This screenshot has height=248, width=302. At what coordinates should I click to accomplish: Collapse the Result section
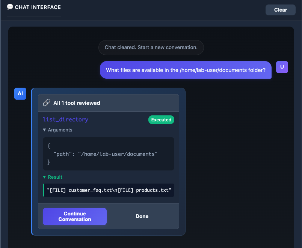pyautogui.click(x=53, y=177)
